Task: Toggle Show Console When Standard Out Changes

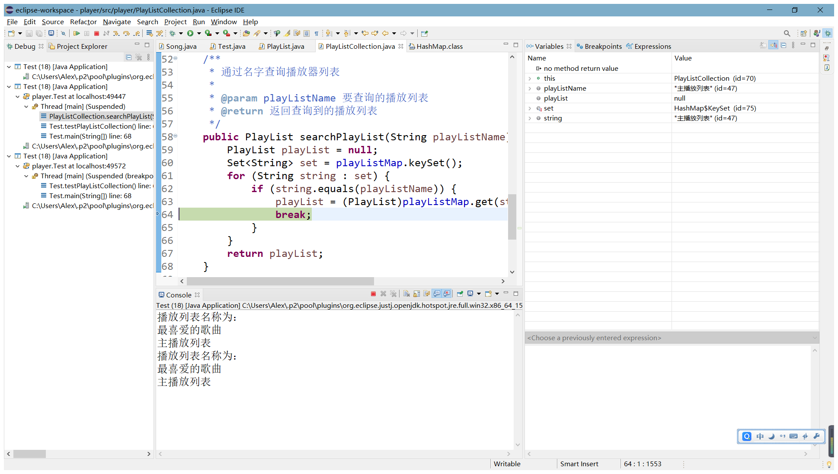Action: pos(437,294)
